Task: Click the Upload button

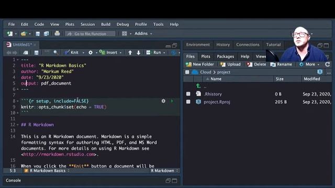Action: pos(230,64)
